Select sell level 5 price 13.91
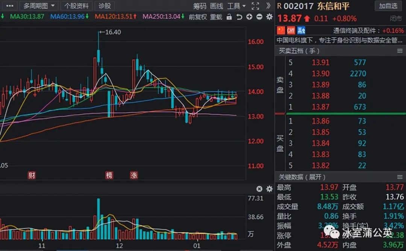406x251 pixels. 321,62
